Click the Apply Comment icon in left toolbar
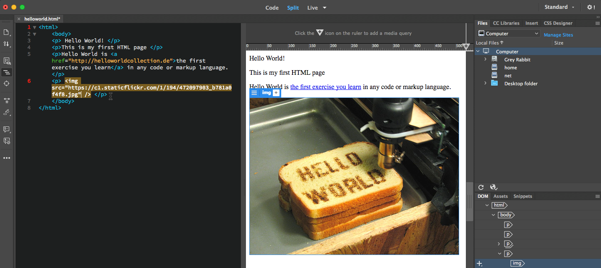Screen dimensions: 601x268 point(6,129)
